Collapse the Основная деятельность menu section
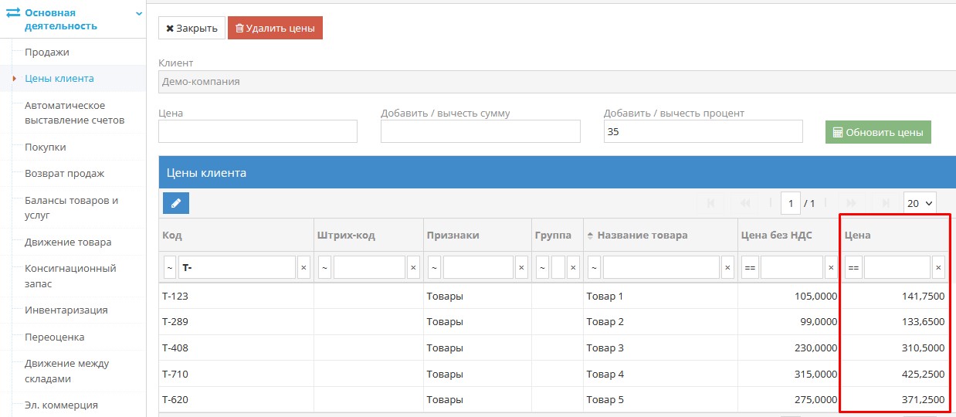Screen dimensions: 956x417 (139, 13)
